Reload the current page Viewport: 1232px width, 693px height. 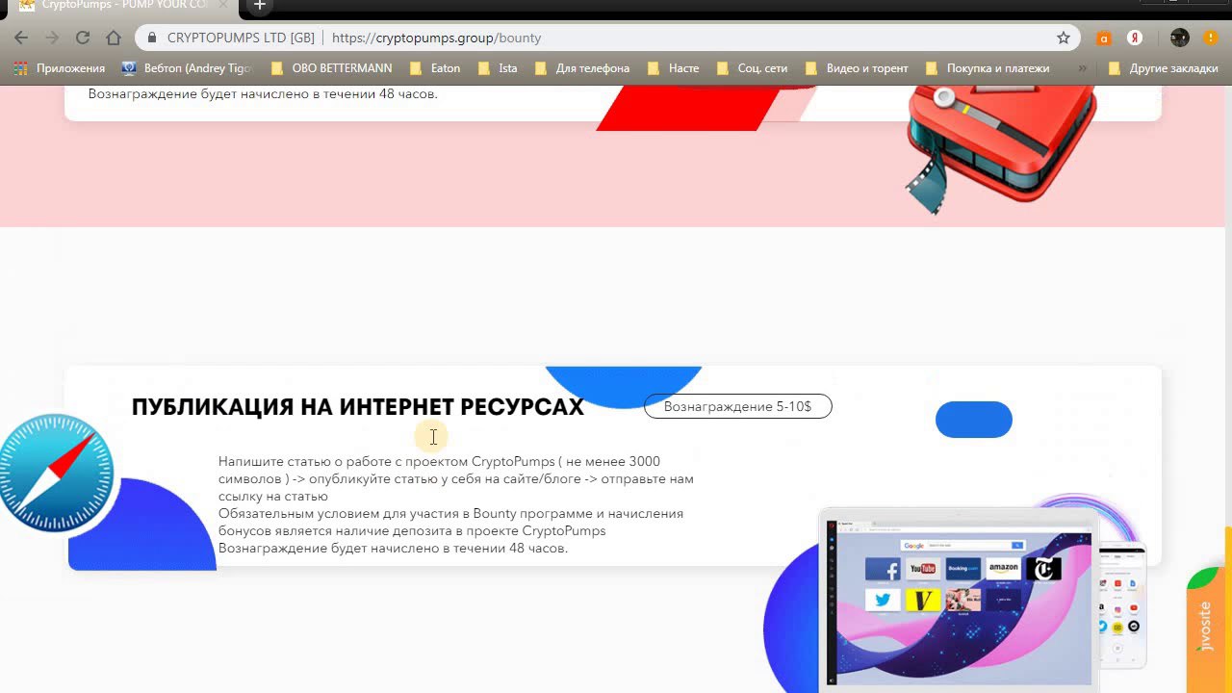coord(83,38)
